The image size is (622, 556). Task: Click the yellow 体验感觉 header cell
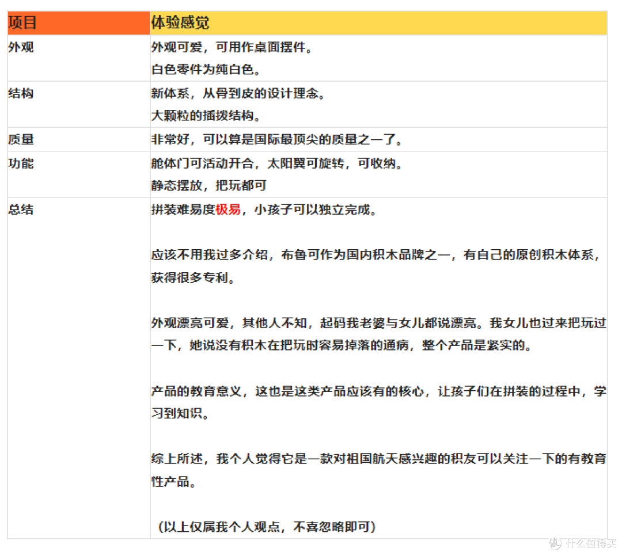coord(378,23)
